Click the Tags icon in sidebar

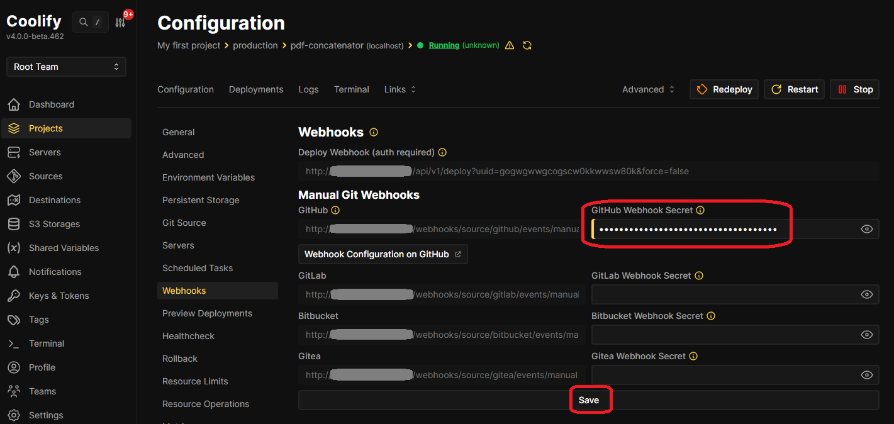(14, 320)
